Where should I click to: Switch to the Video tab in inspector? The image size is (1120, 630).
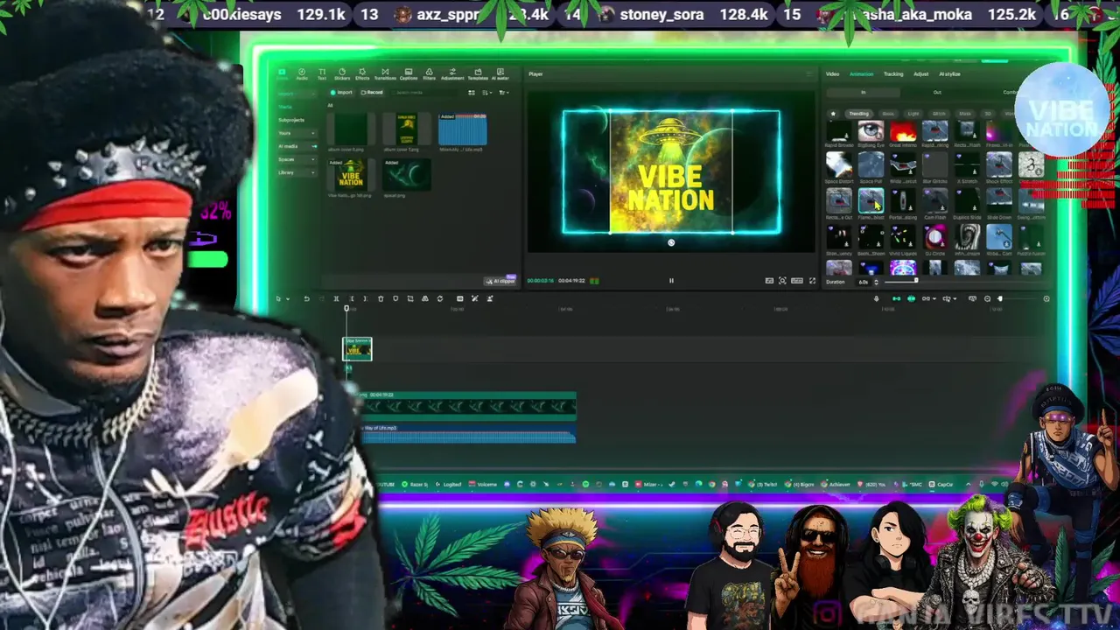click(x=832, y=74)
